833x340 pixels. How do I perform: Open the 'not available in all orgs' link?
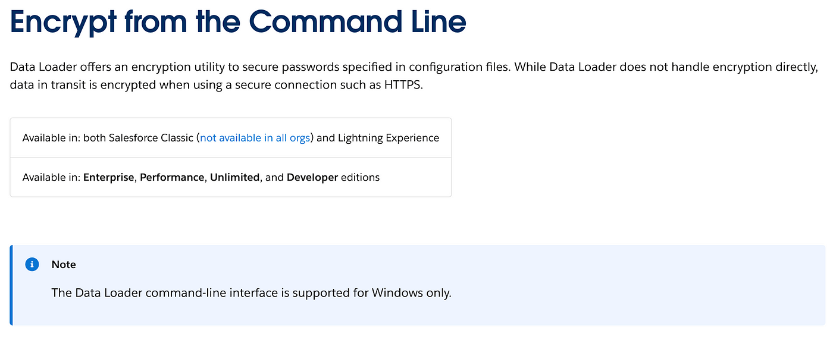coord(255,138)
